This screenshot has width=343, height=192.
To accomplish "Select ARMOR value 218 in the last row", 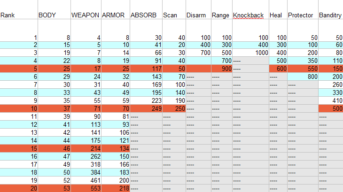I will pyautogui.click(x=114, y=188).
